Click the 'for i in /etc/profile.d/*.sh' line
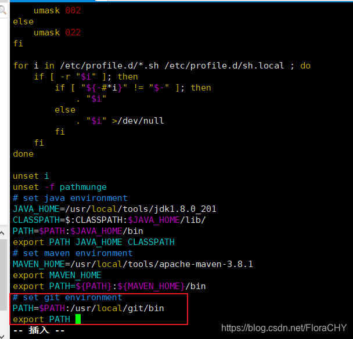 pos(161,66)
